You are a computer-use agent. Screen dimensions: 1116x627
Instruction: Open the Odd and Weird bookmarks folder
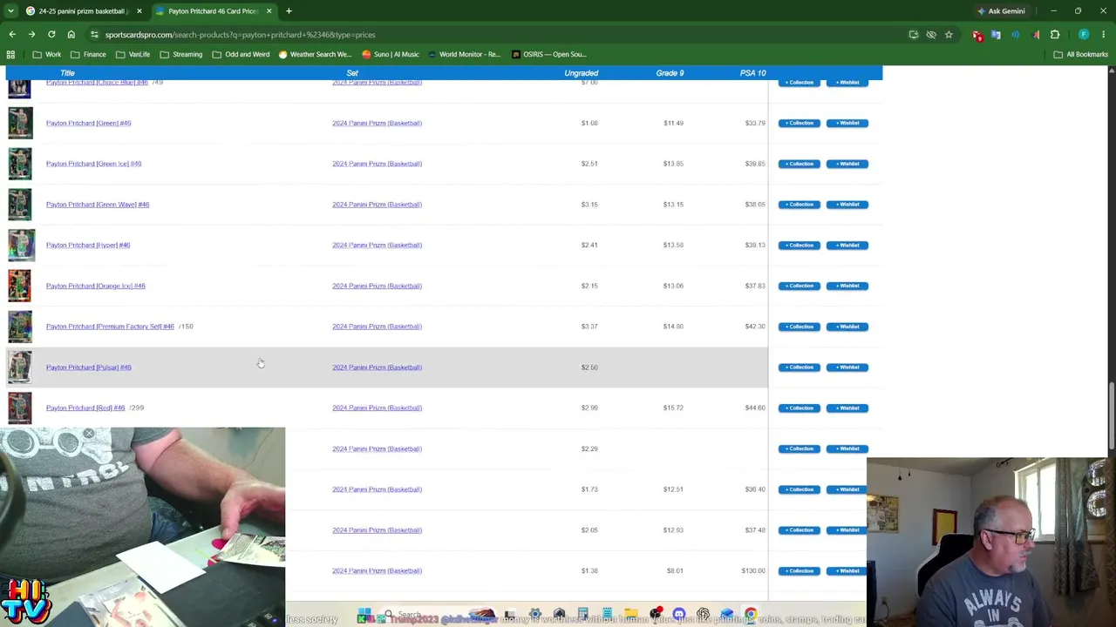click(x=241, y=54)
